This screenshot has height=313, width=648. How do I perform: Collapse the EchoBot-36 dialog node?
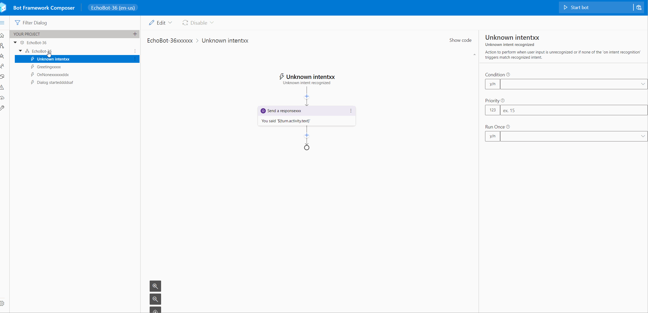21,51
